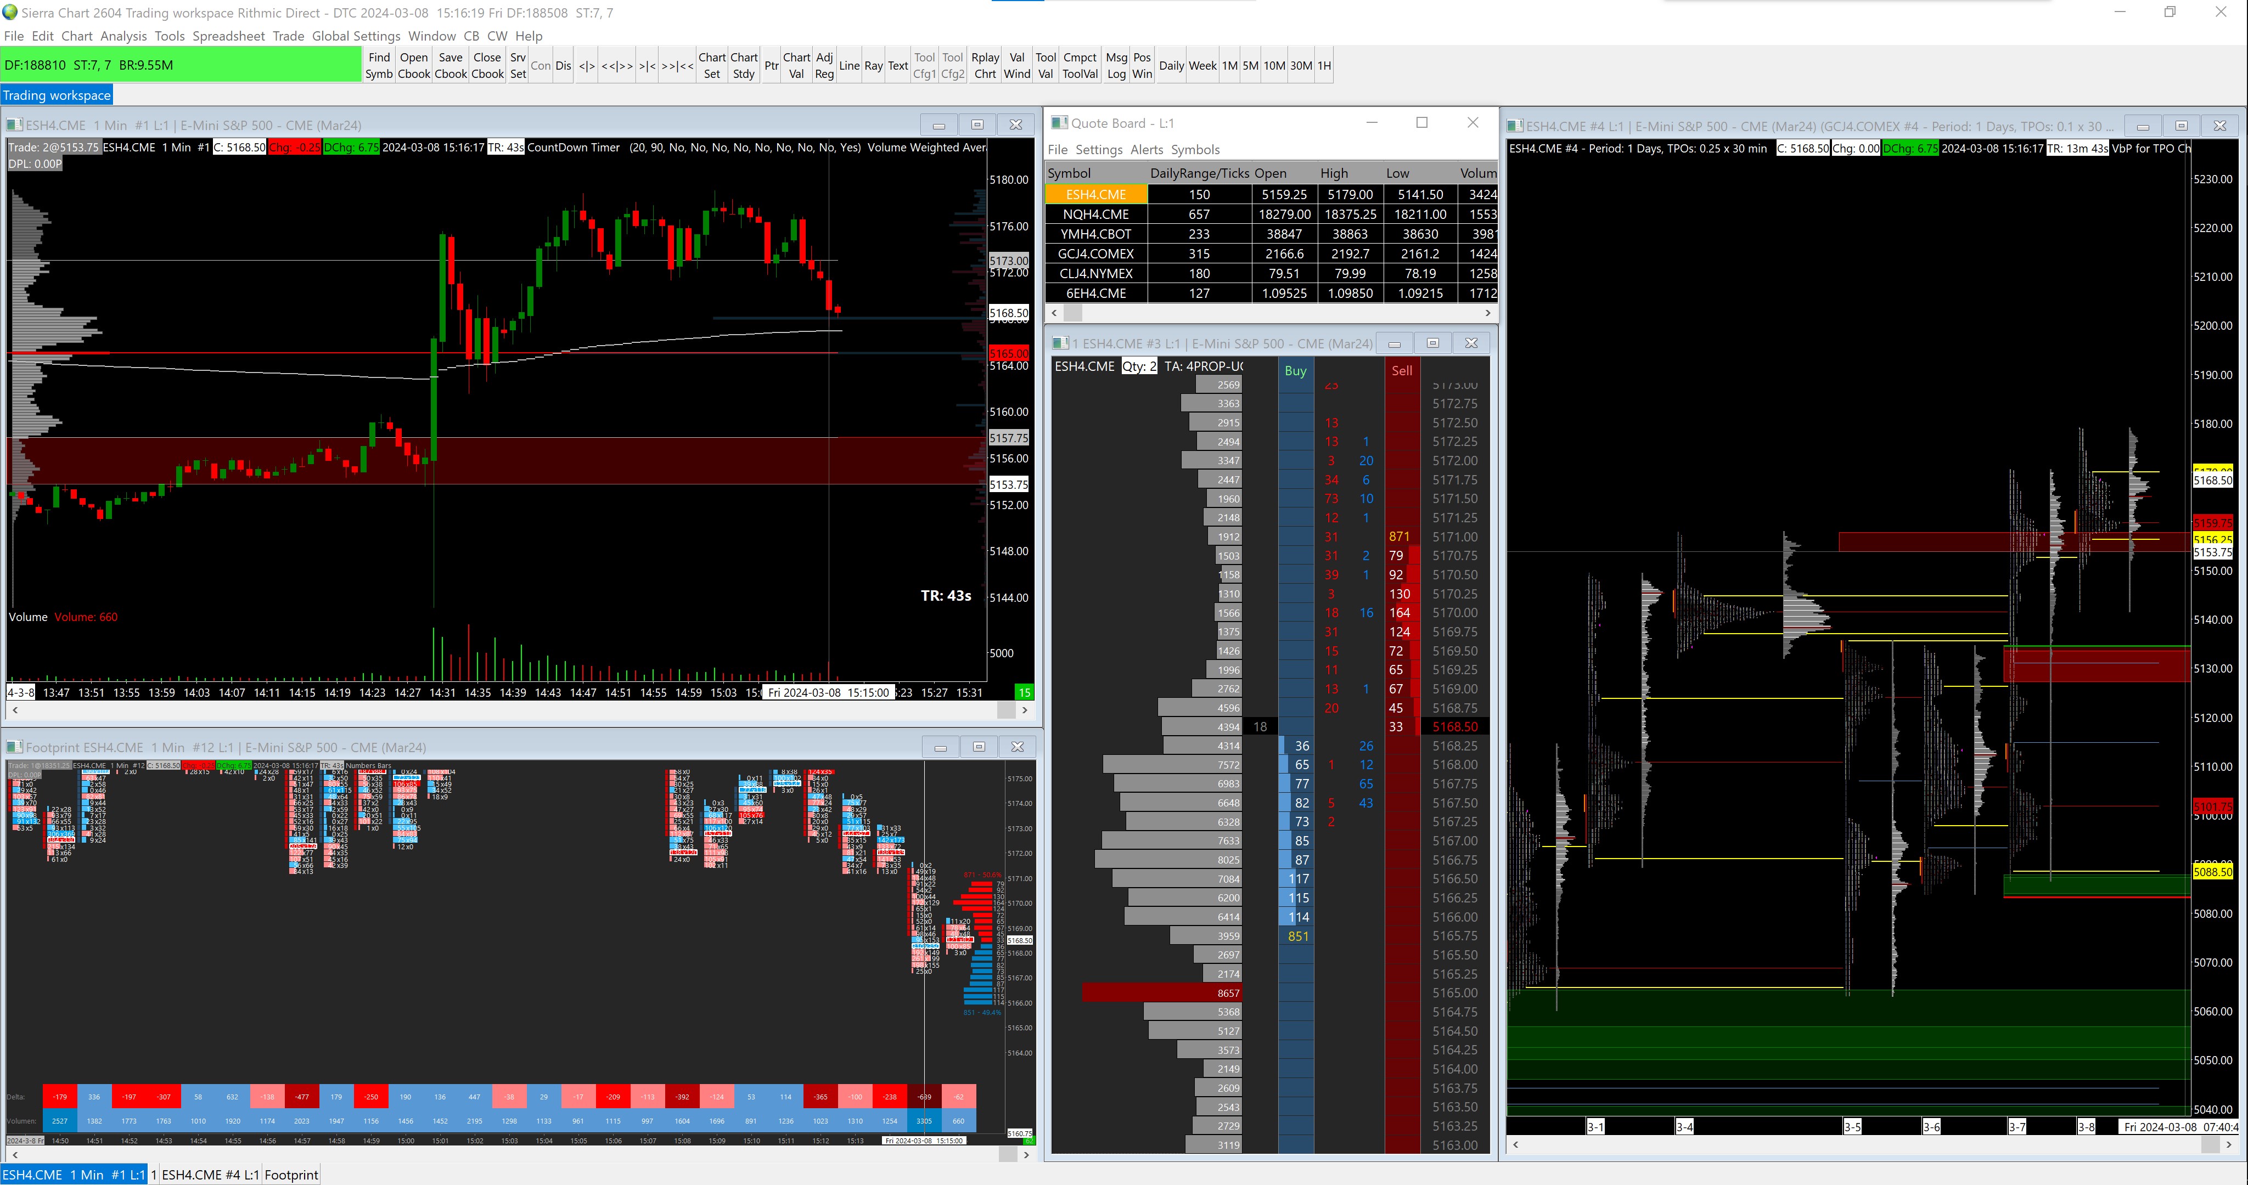This screenshot has height=1185, width=2248.
Task: Toggle the Ptr pointer mode
Action: tap(771, 65)
